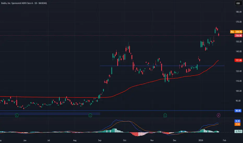Click the Jul label on time axis

click(49, 140)
